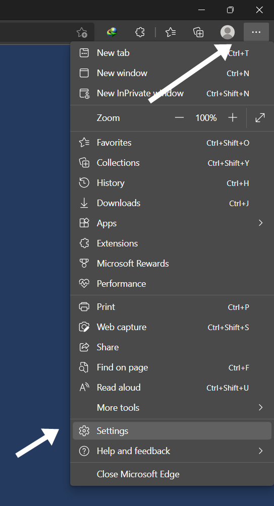Image resolution: width=274 pixels, height=506 pixels.
Task: Click the Read aloud icon
Action: pos(84,388)
